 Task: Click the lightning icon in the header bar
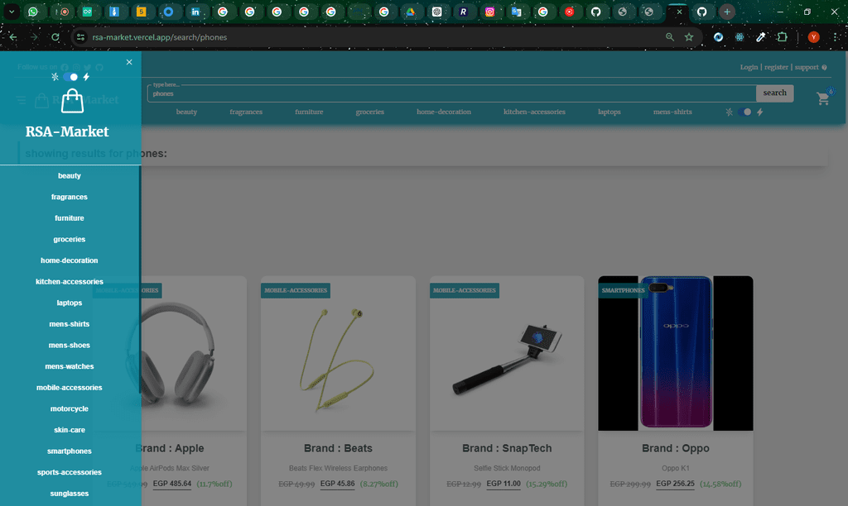(760, 112)
